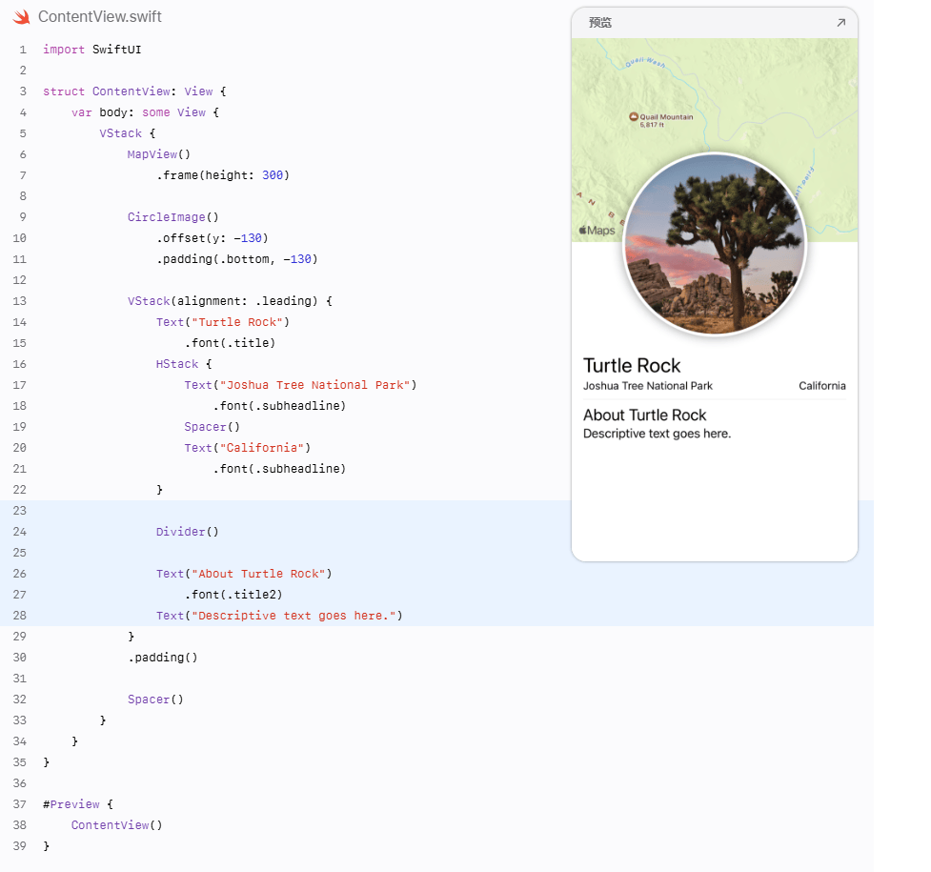Click the About Turtle Rock heading

pos(645,415)
